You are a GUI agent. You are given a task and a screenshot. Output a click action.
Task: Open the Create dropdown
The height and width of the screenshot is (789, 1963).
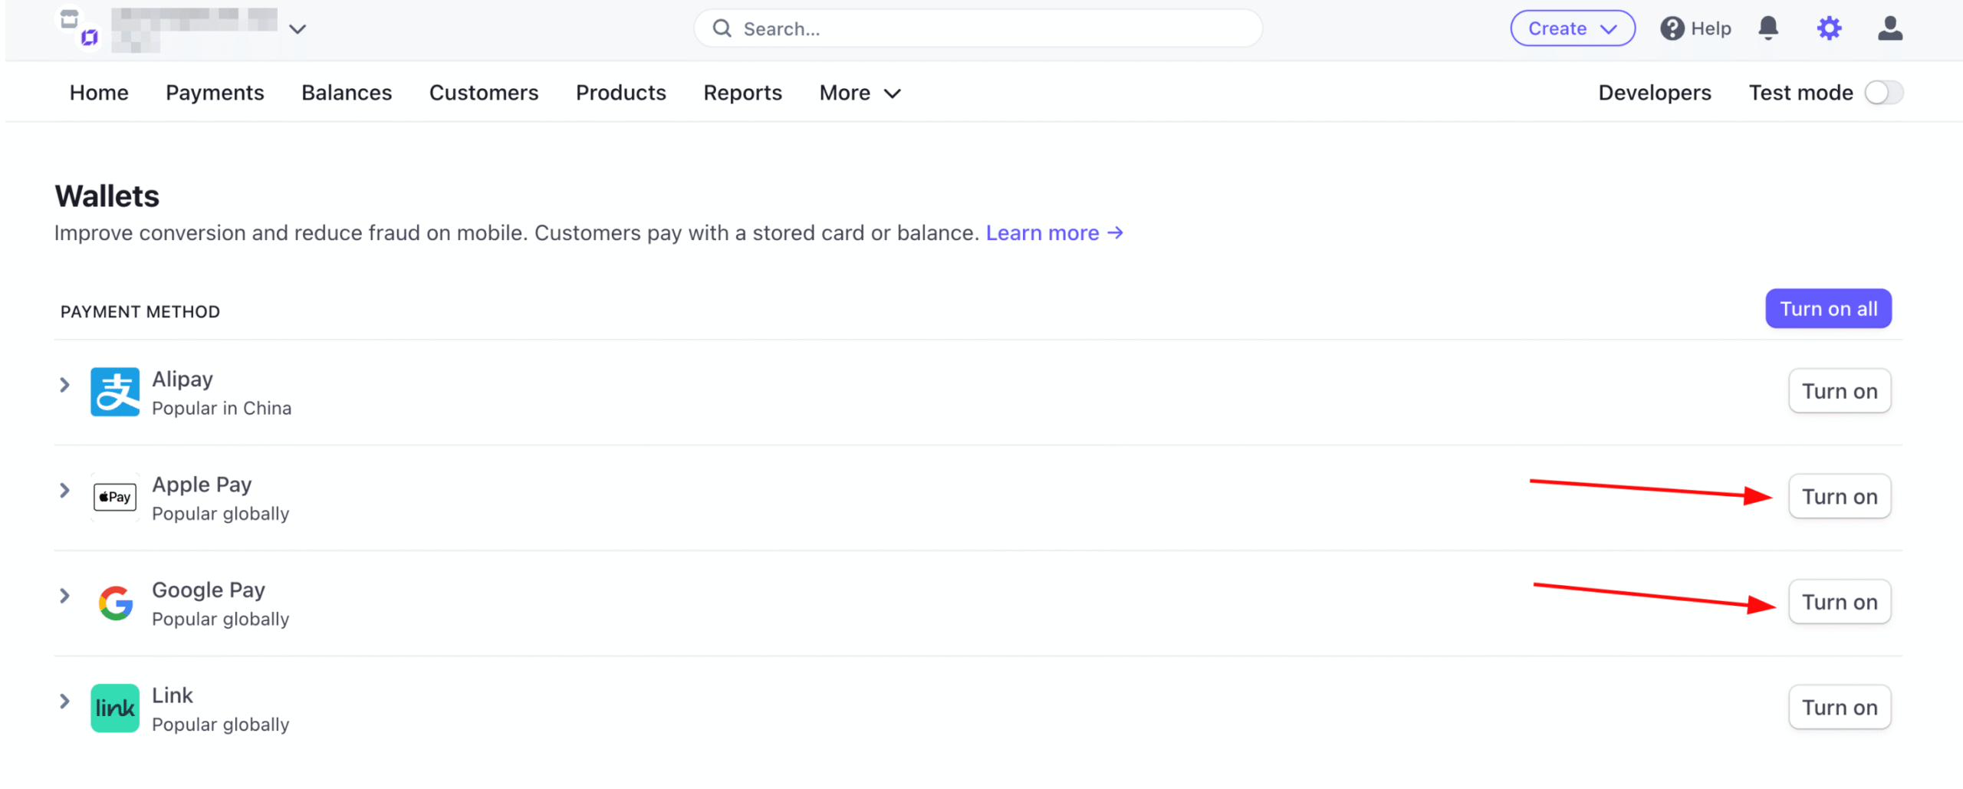(x=1572, y=28)
